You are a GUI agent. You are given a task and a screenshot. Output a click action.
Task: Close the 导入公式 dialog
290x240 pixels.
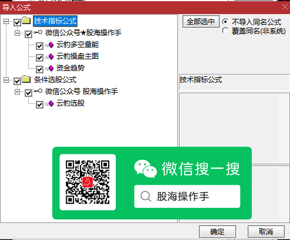285,7
